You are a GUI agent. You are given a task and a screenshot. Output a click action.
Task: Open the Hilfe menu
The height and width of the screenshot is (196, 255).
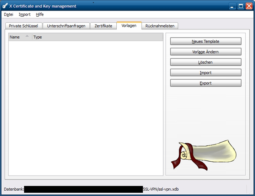click(x=40, y=14)
